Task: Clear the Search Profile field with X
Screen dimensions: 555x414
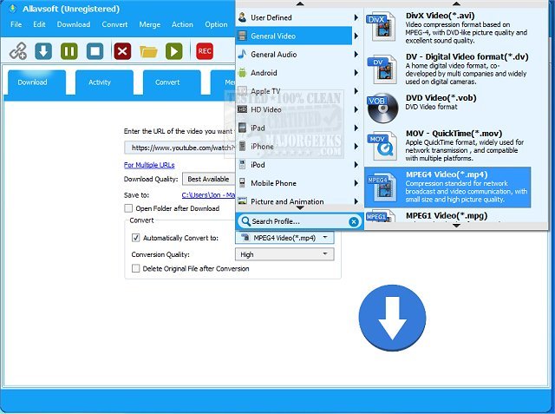Action: coord(353,221)
